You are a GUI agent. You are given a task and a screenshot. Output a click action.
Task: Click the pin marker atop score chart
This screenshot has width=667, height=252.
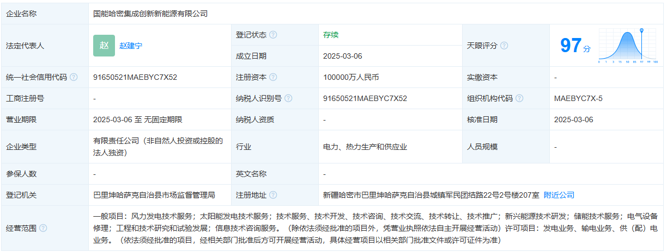(641, 30)
